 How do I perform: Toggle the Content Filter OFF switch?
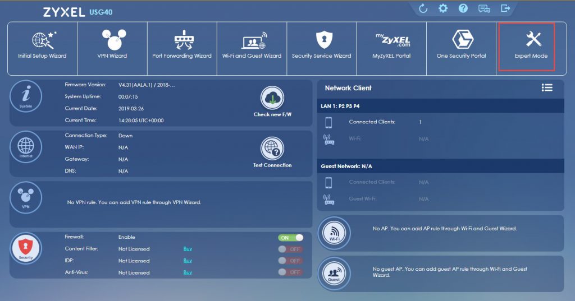point(291,249)
